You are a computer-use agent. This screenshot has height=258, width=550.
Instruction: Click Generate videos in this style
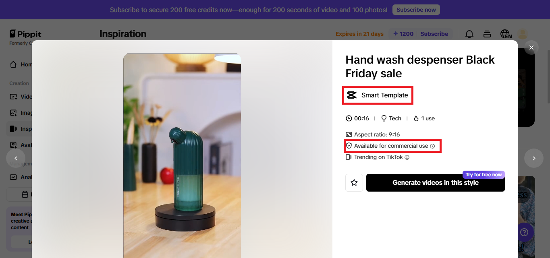435,183
